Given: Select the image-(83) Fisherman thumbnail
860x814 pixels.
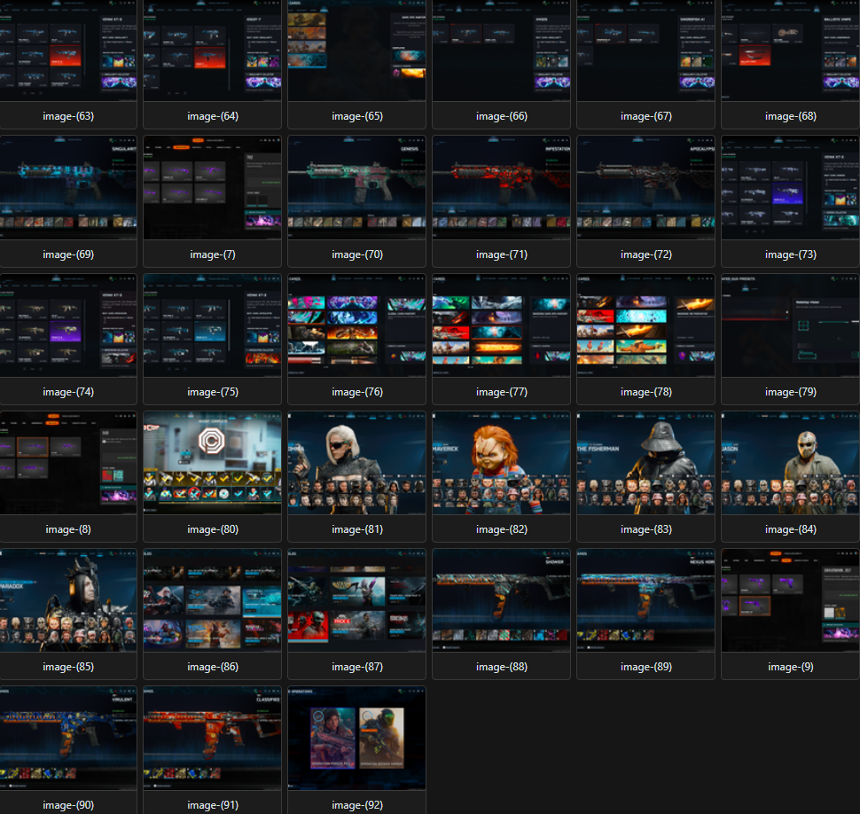Looking at the screenshot, I should coord(645,463).
